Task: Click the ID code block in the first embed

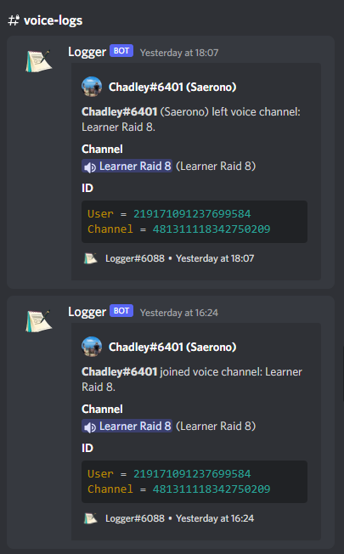Action: 195,222
